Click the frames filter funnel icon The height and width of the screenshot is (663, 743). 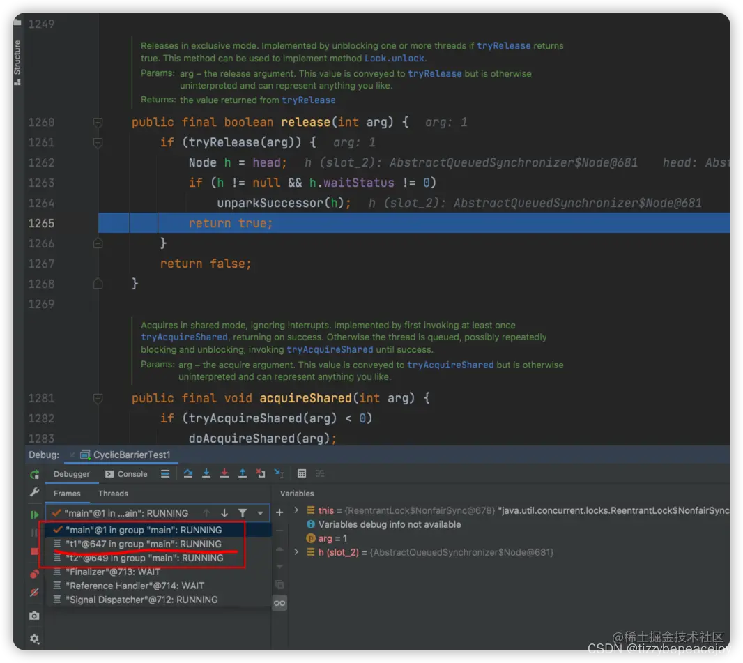click(243, 513)
